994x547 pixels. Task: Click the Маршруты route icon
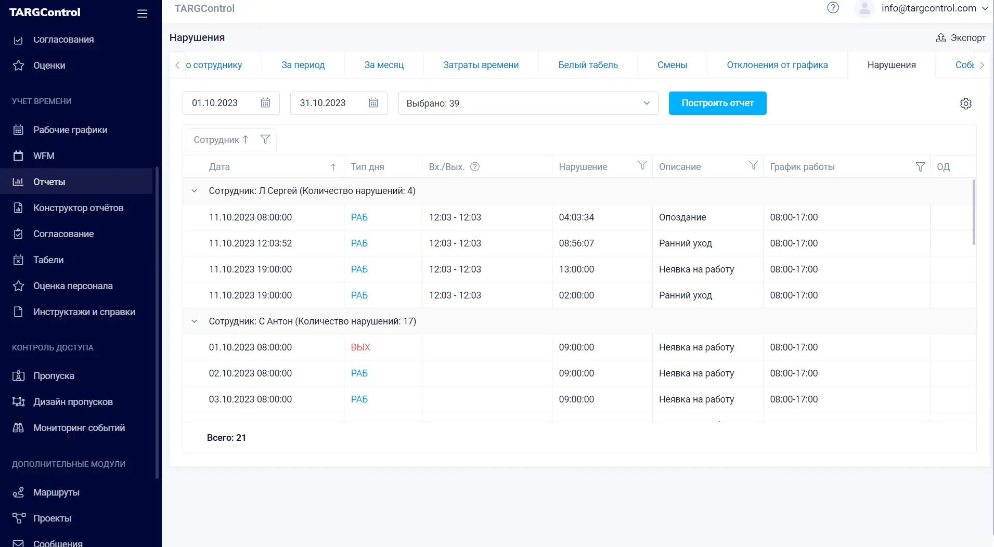pos(18,492)
